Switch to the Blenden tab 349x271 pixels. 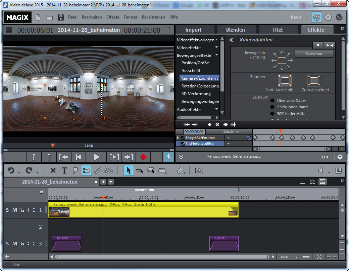(x=235, y=30)
